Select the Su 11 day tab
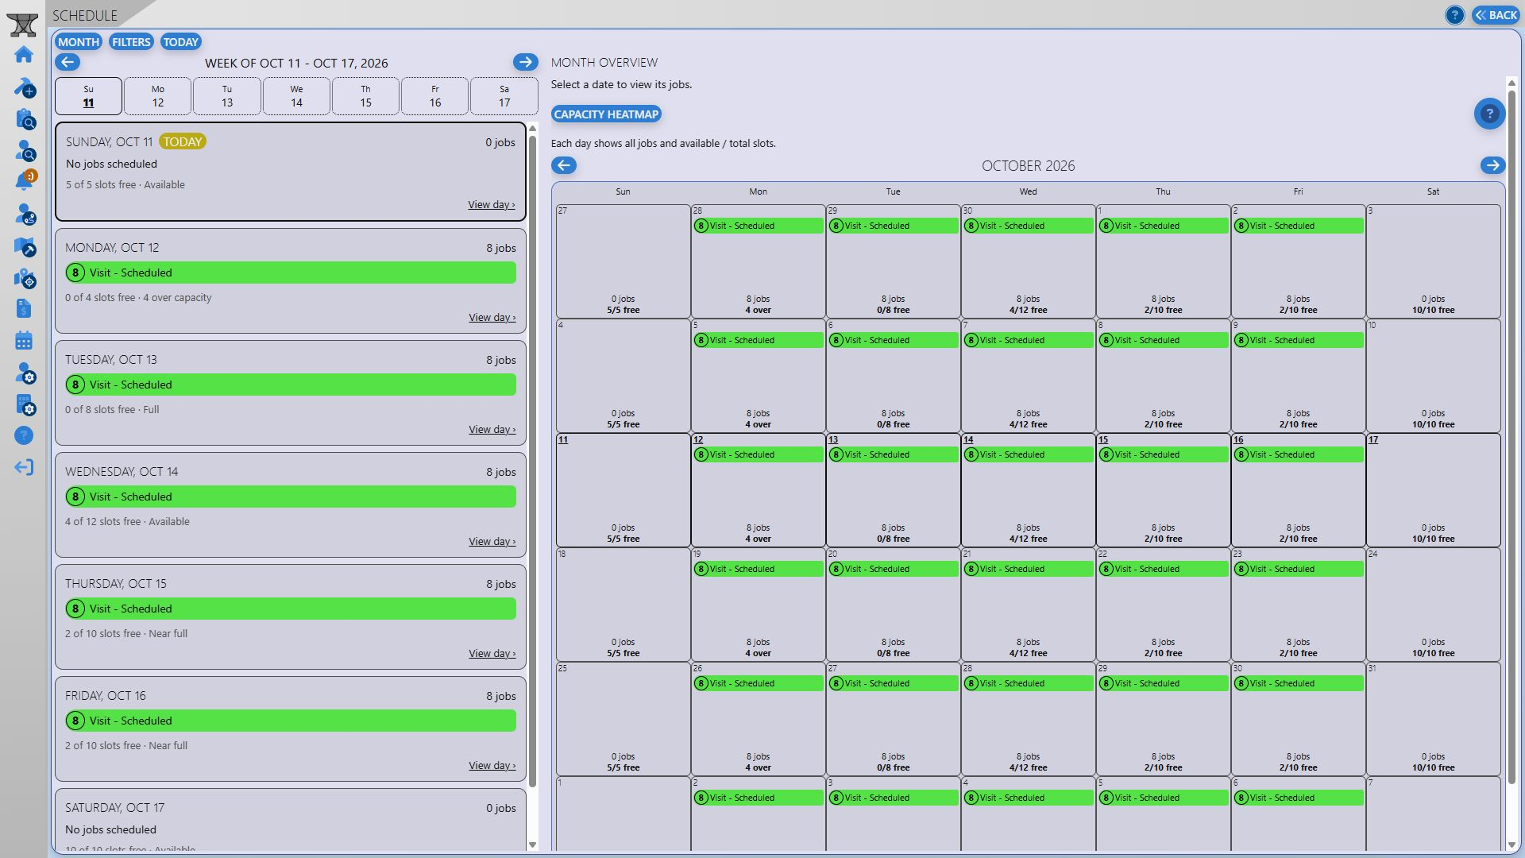Screen dimensions: 1525x858 click(x=88, y=96)
